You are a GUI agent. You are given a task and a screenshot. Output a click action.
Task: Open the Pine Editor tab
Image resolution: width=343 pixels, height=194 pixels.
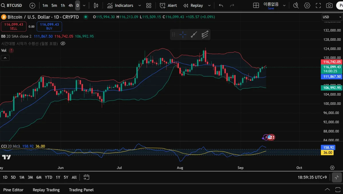pos(13,190)
